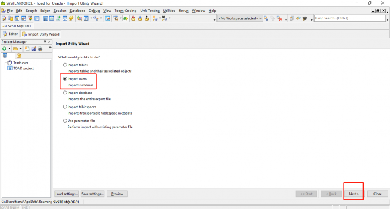Open toolbar options arrow after graduation cap icon

(x=311, y=19)
